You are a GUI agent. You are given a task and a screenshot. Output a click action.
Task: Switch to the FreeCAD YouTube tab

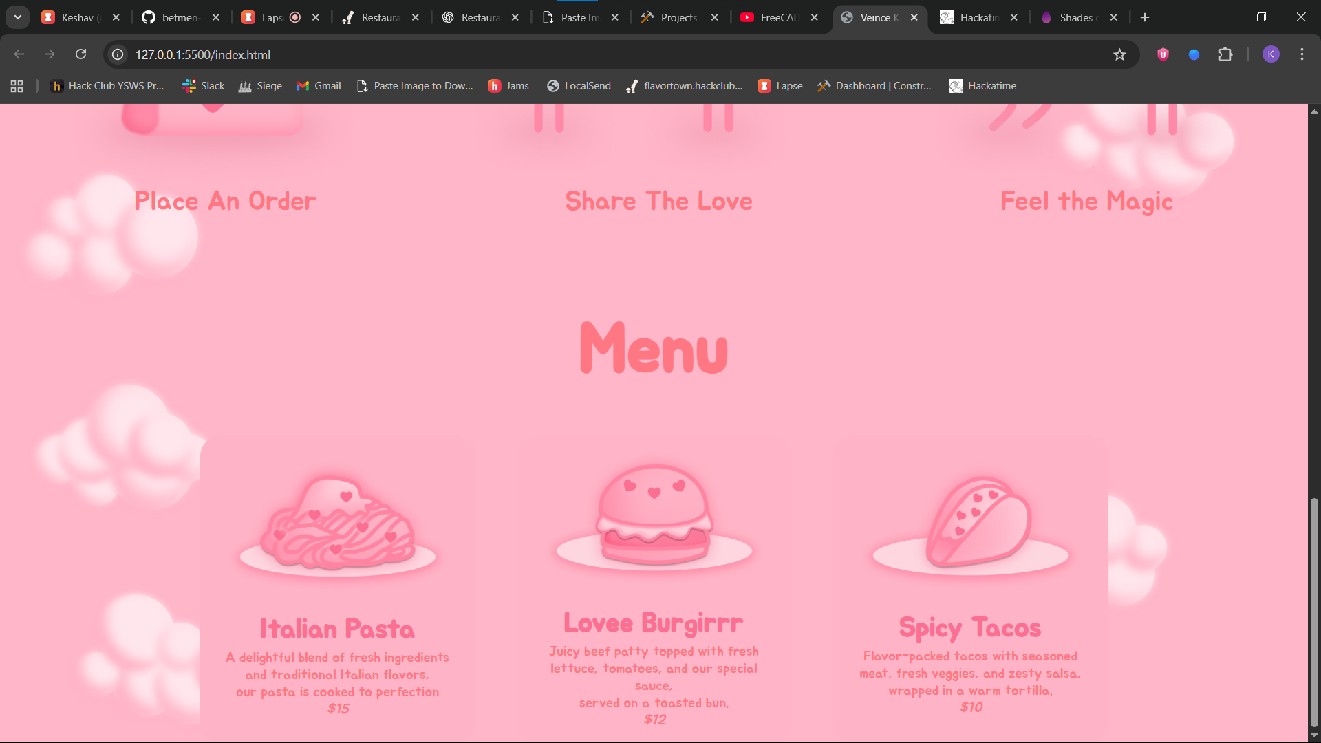pos(771,17)
